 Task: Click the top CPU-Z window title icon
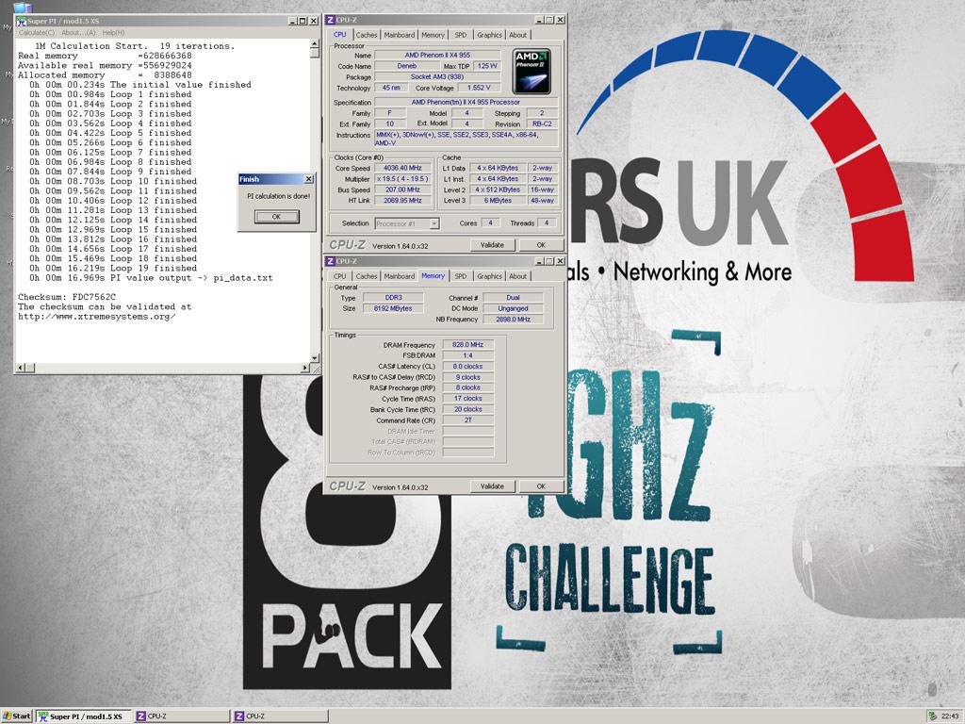[x=330, y=20]
